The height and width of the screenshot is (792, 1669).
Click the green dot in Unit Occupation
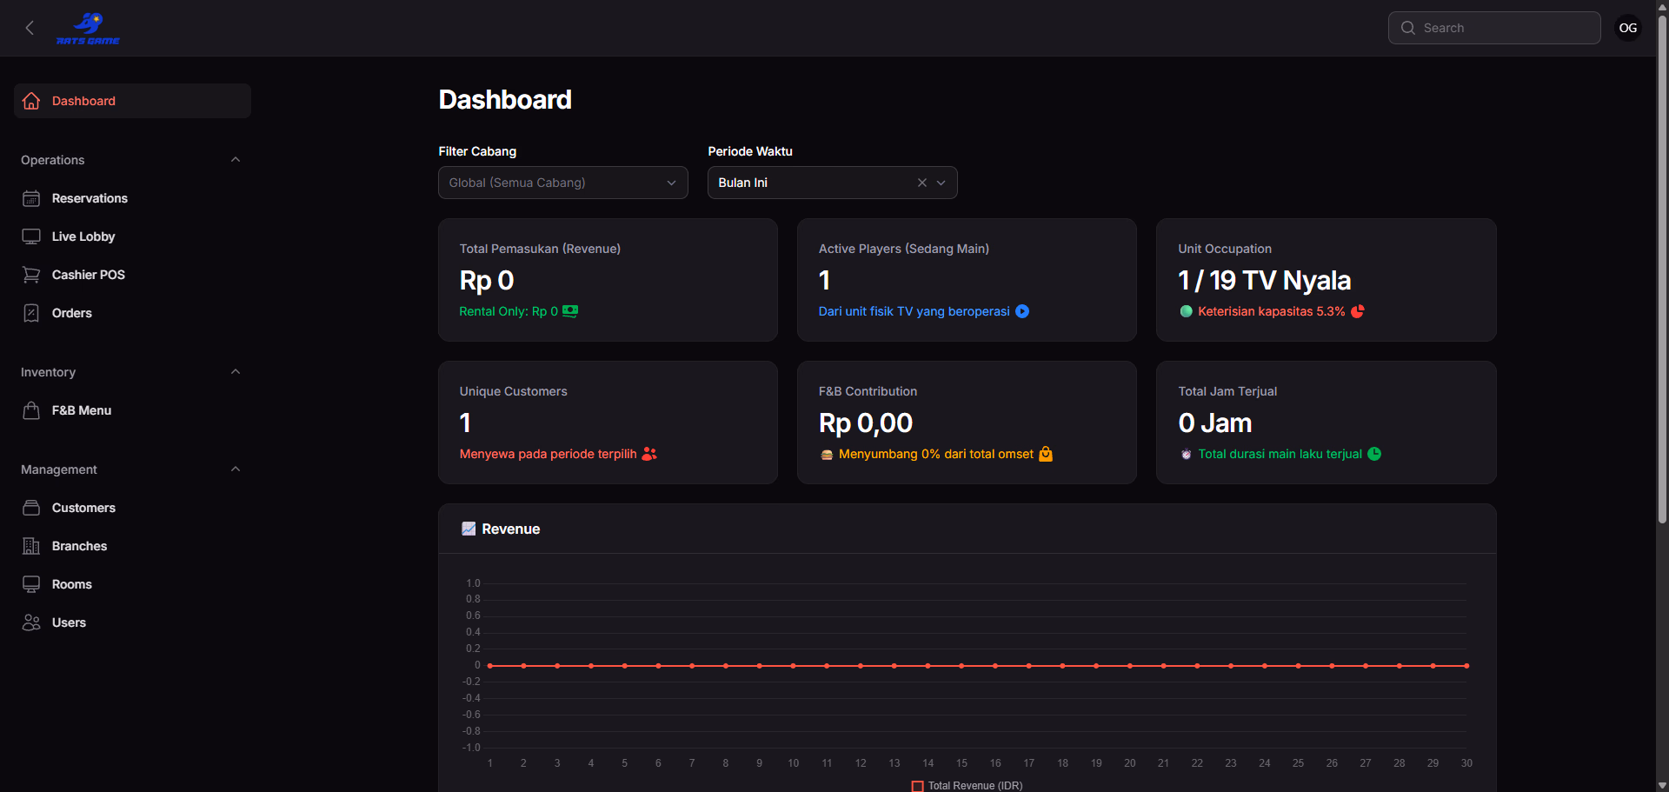(x=1186, y=311)
